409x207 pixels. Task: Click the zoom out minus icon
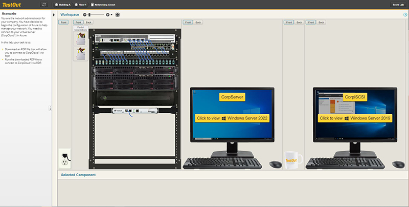coord(84,15)
